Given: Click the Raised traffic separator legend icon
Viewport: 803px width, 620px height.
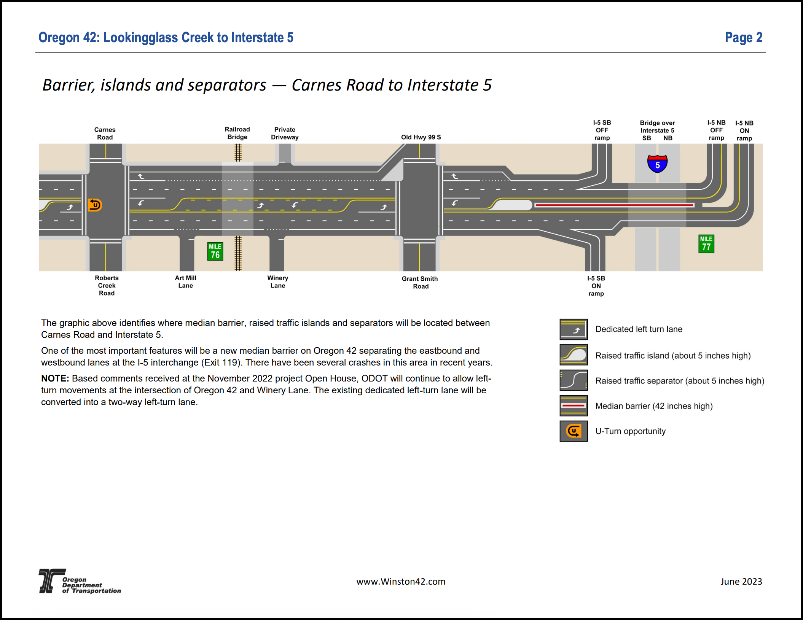Looking at the screenshot, I should pyautogui.click(x=574, y=380).
